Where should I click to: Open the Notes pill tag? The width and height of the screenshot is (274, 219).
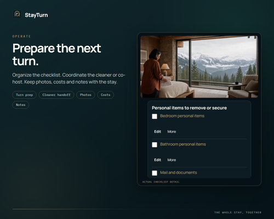[x=21, y=105]
